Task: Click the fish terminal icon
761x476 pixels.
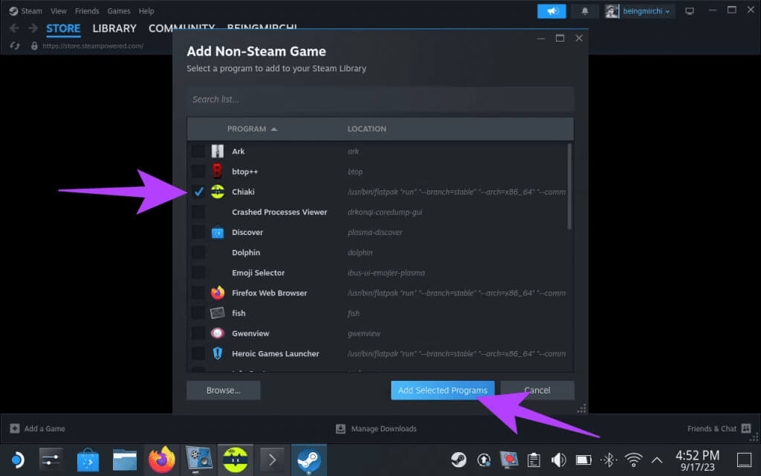Action: 218,313
